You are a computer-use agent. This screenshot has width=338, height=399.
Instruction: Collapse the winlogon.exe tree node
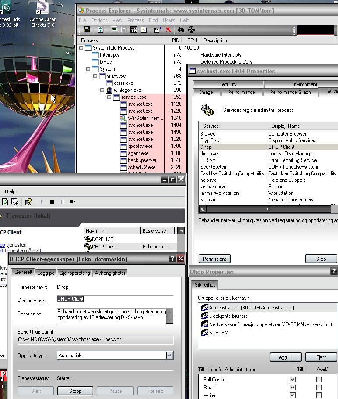coord(102,90)
